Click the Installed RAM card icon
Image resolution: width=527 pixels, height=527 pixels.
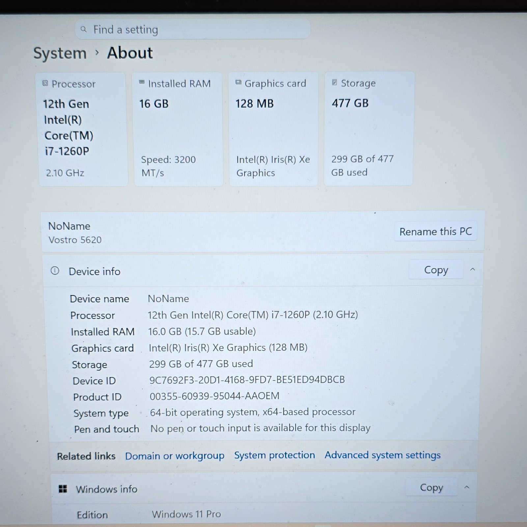[142, 82]
